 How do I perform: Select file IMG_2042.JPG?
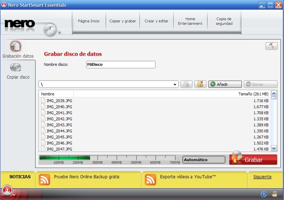(x=59, y=119)
